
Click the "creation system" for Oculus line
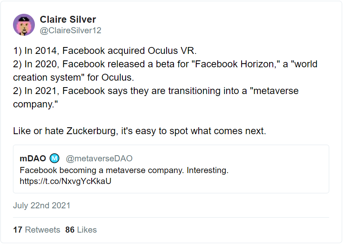[x=73, y=77]
